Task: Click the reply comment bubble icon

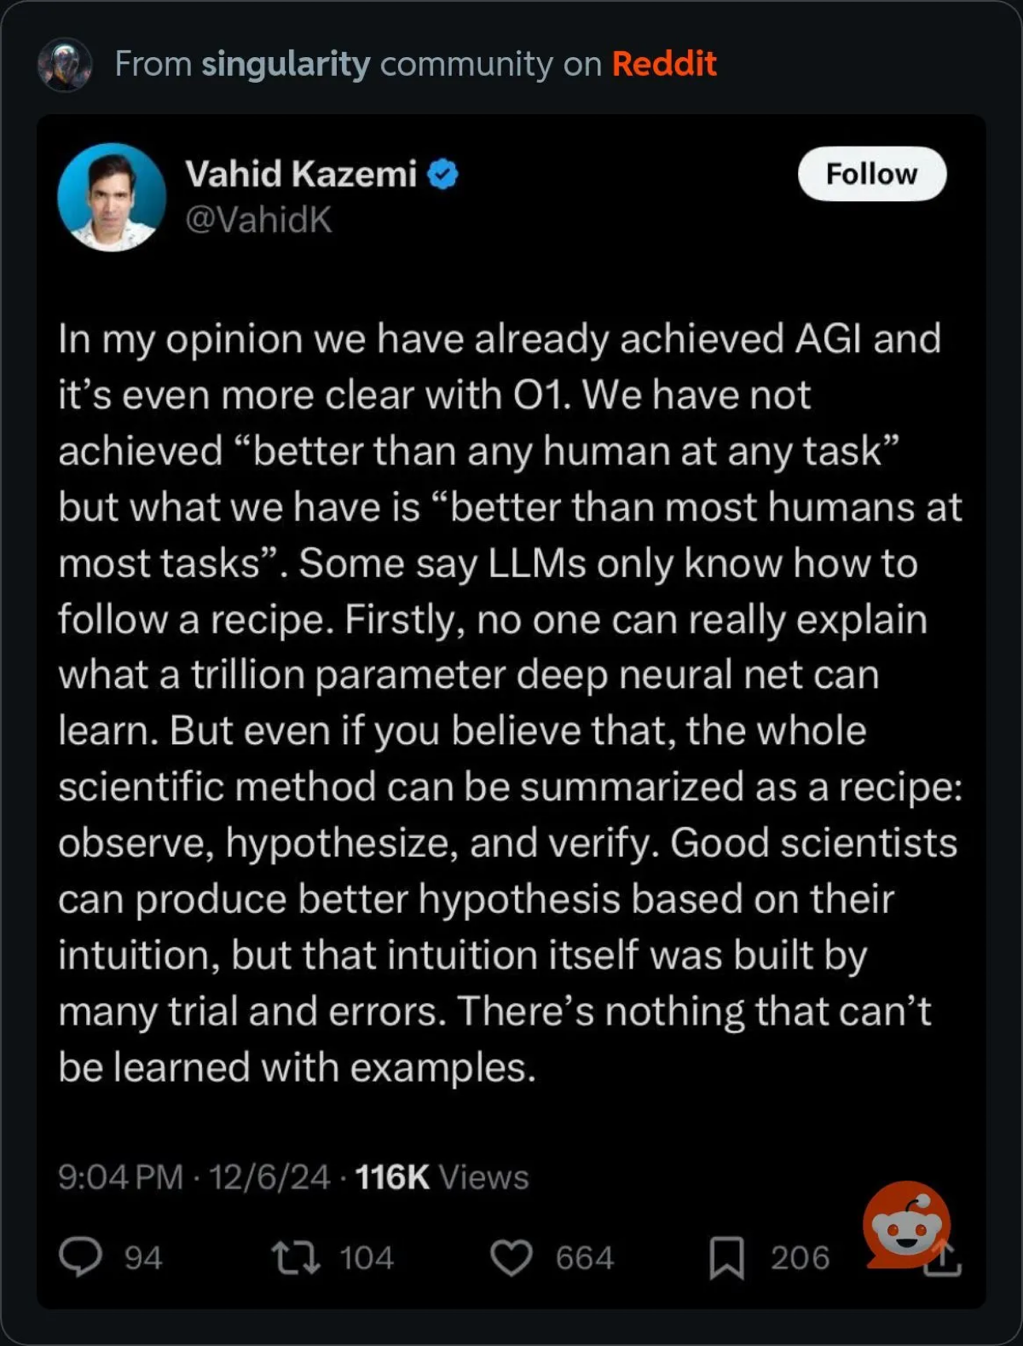Action: 80,1257
